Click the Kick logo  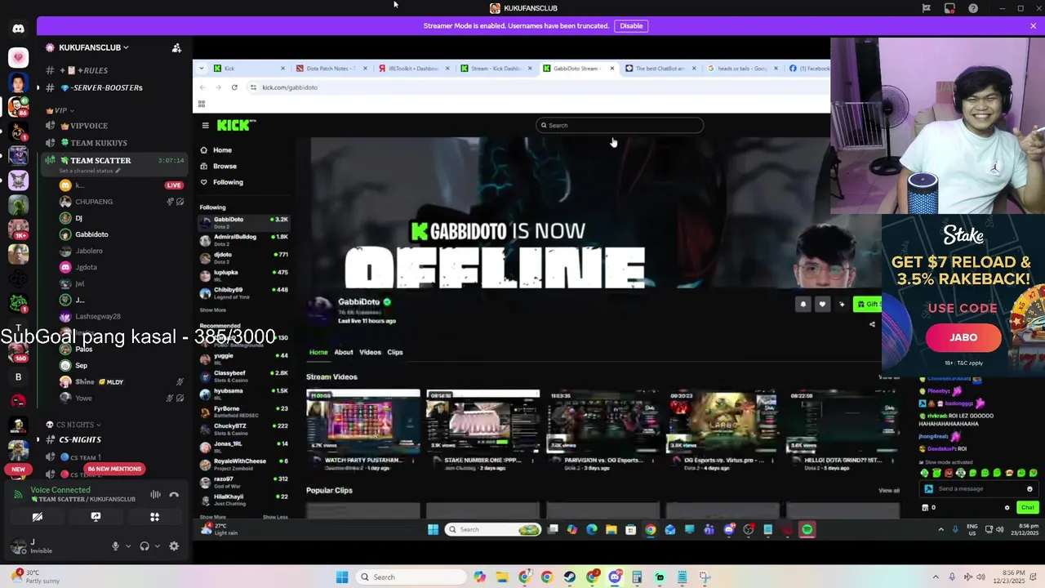coord(236,125)
